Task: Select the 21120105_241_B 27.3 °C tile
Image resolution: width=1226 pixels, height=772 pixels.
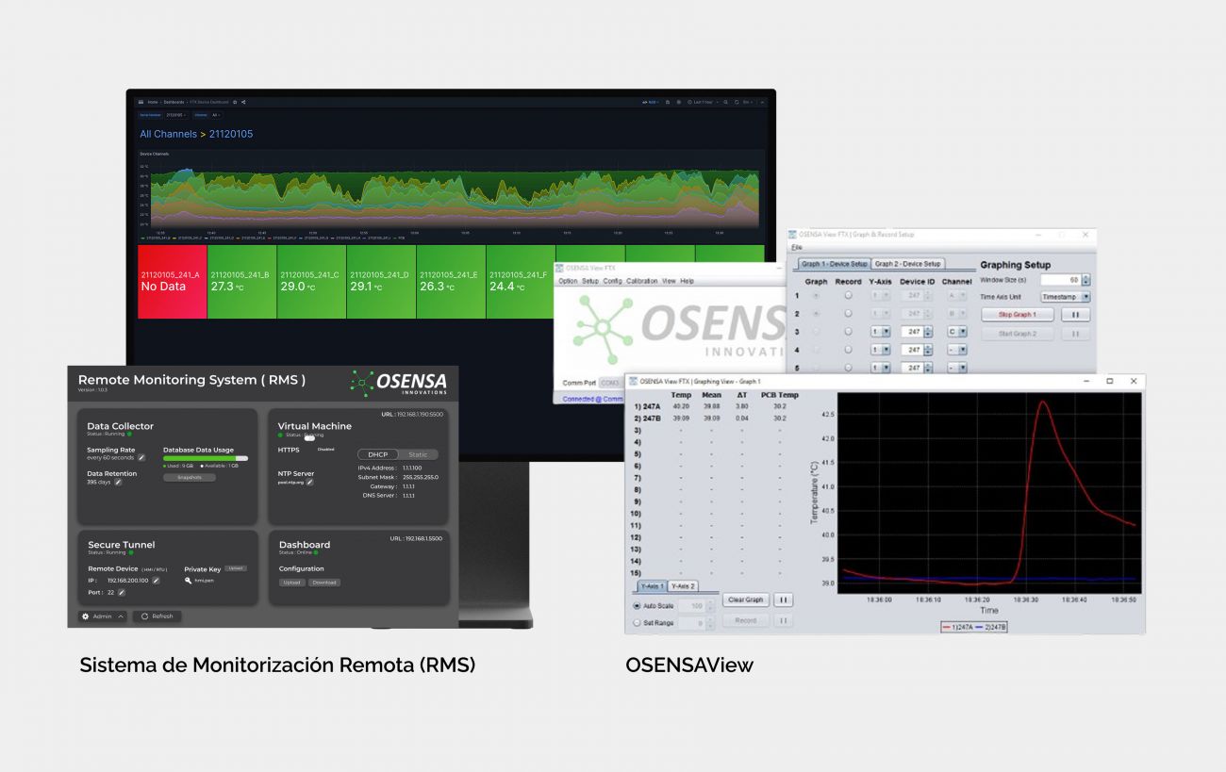Action: click(241, 282)
